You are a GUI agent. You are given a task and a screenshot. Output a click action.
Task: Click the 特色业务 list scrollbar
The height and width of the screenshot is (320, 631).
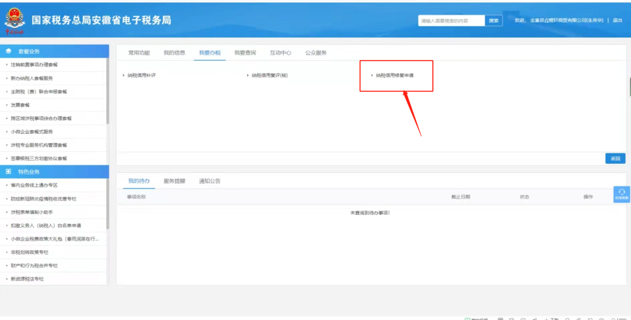tap(108, 204)
